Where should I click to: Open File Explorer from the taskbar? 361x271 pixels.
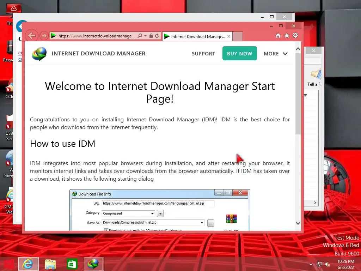point(50,264)
